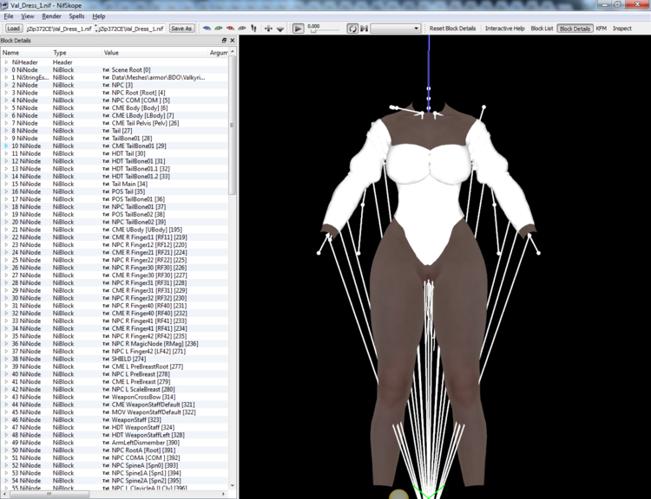
Task: Expand the 10 NiNode CME TailBone01 row
Action: (6, 146)
